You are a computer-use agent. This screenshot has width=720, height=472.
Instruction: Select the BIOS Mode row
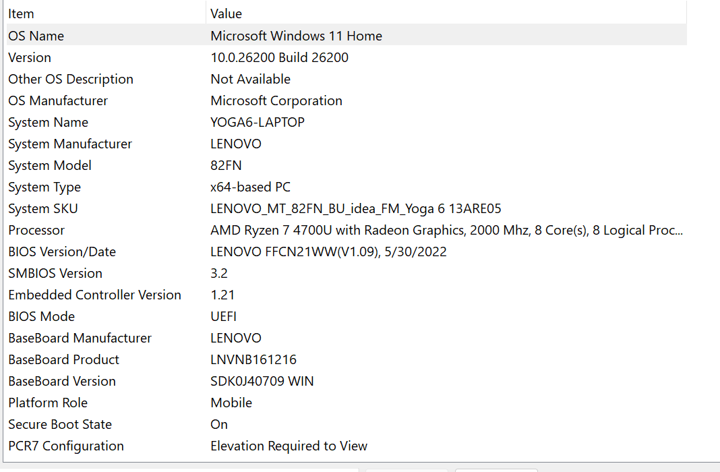[x=42, y=316]
